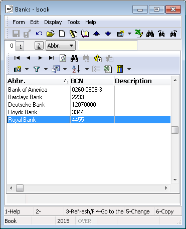Go to the first record
The width and height of the screenshot is (186, 229).
17,58
